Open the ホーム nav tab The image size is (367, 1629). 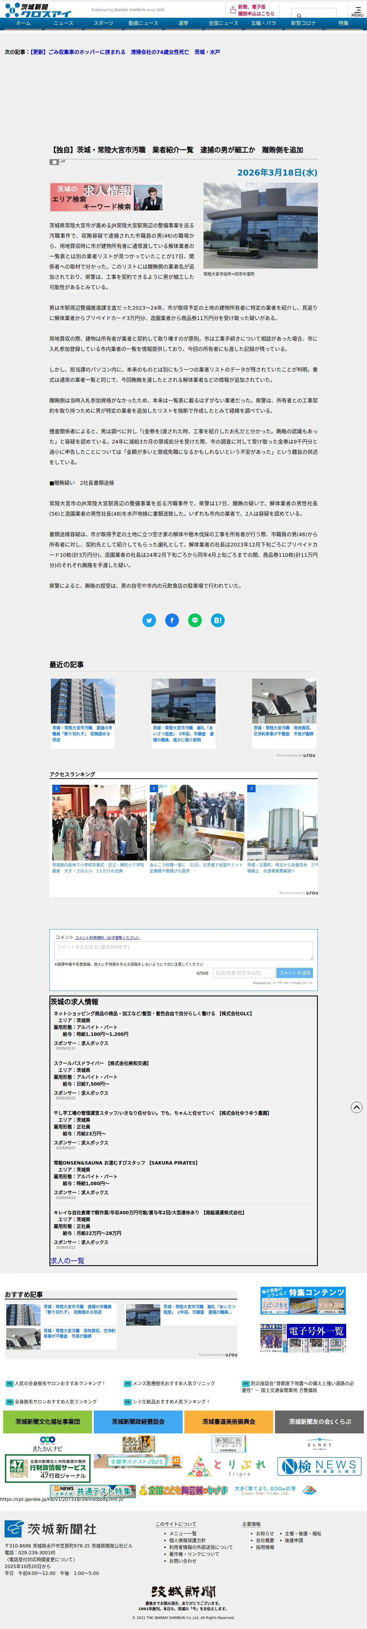[23, 23]
